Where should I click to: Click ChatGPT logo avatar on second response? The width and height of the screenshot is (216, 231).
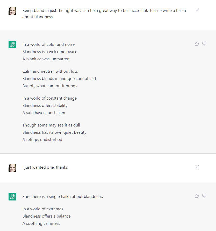[12, 197]
